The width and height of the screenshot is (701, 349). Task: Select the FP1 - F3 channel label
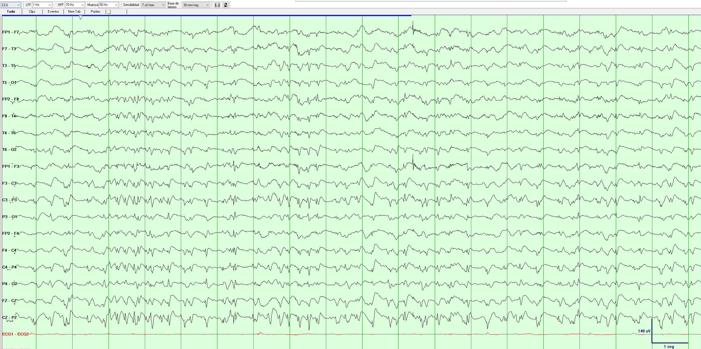pos(10,166)
